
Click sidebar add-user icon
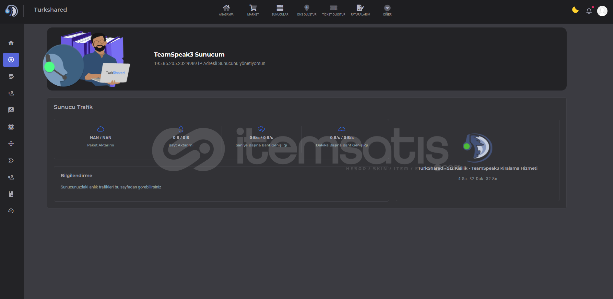point(11,93)
